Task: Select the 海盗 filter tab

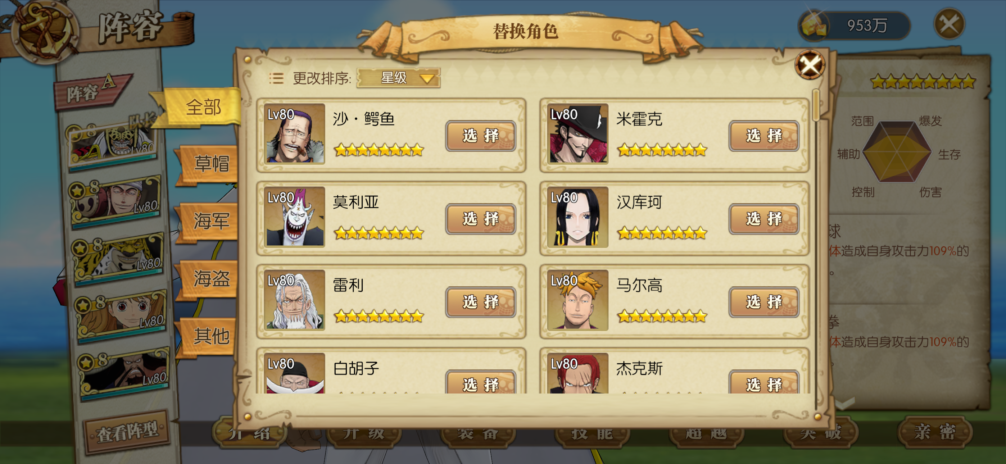Action: point(210,278)
